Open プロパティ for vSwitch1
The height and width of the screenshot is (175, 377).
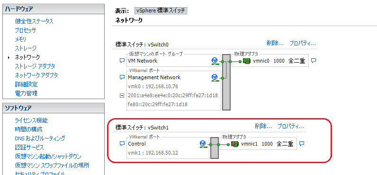point(291,126)
